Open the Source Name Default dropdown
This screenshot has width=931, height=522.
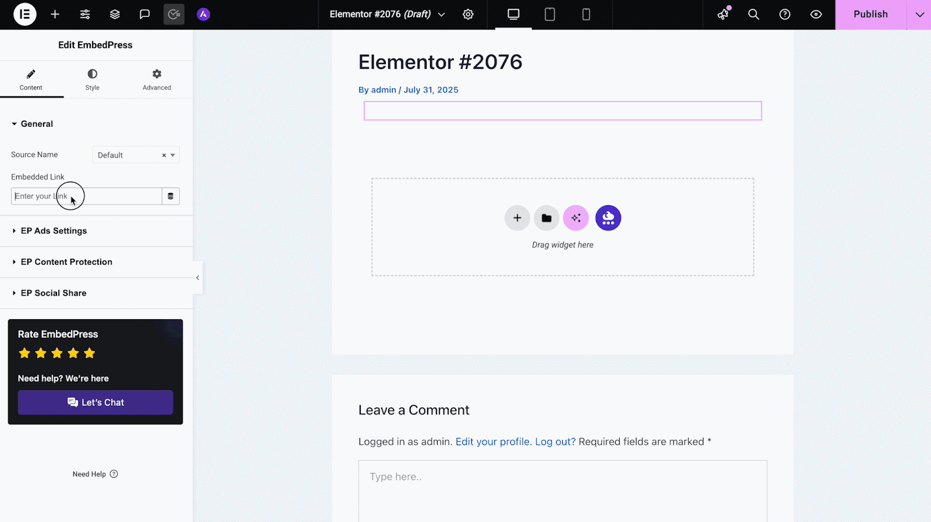coord(136,155)
